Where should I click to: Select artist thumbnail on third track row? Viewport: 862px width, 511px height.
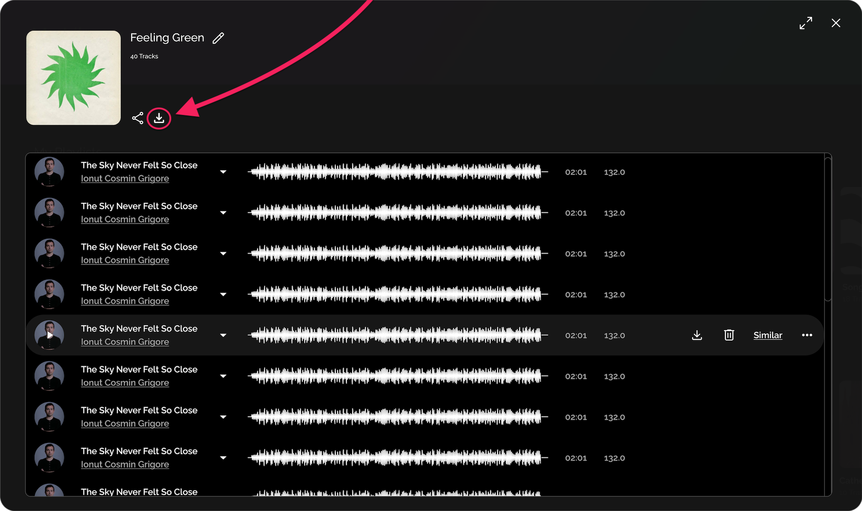[49, 253]
